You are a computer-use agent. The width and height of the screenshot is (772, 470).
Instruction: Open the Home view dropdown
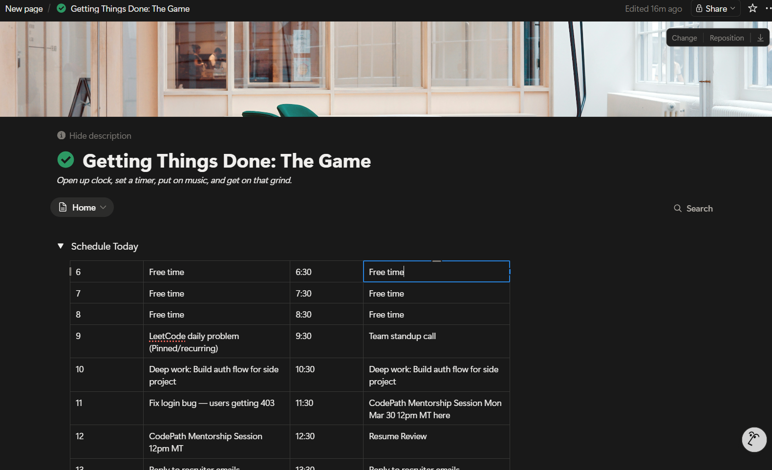(x=82, y=207)
